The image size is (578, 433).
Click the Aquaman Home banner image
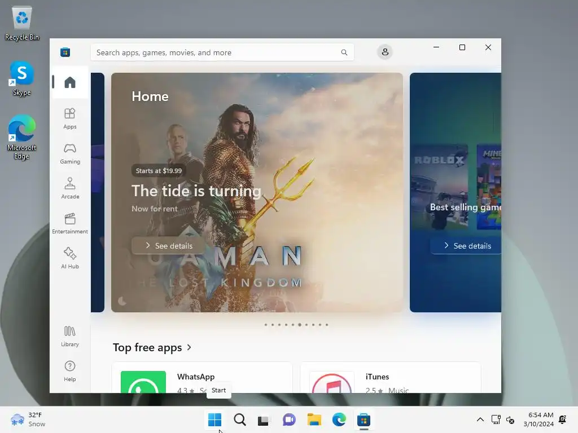coord(257,192)
